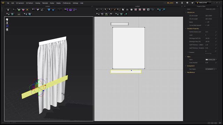
Task: Open the 2D Pattern menu
Action: (x=29, y=3)
